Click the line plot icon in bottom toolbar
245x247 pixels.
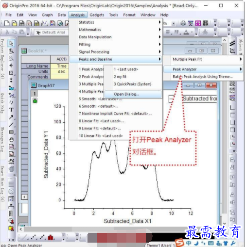[24, 237]
